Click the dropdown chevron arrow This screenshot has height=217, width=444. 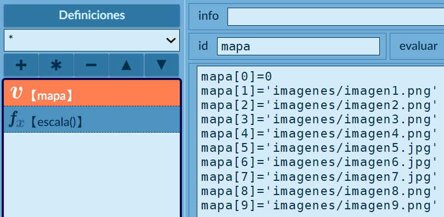coord(170,41)
